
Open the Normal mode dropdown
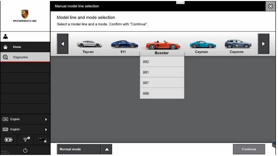coord(79,149)
